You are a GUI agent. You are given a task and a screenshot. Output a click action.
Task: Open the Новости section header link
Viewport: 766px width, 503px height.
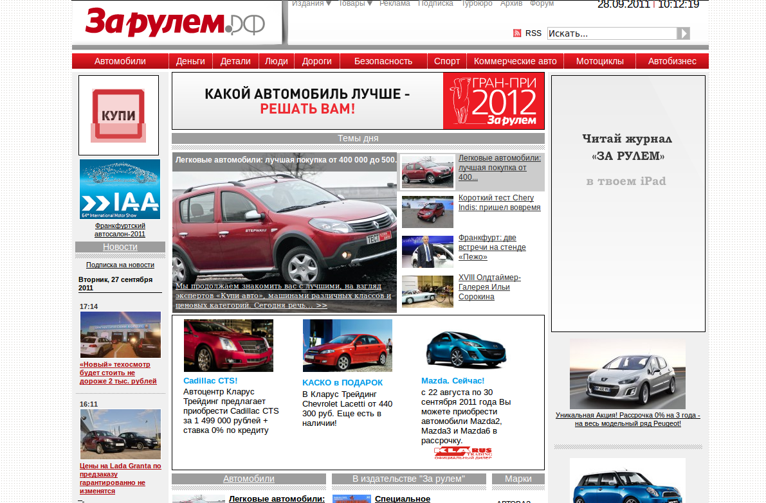(x=120, y=247)
